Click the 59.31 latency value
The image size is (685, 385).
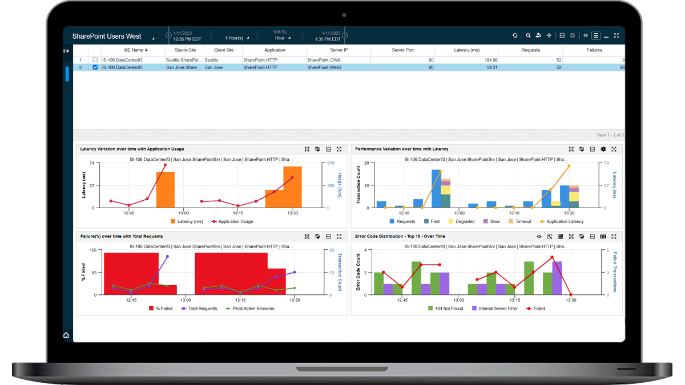click(491, 67)
